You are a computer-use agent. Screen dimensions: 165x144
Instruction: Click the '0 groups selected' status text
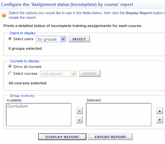coord(25,48)
